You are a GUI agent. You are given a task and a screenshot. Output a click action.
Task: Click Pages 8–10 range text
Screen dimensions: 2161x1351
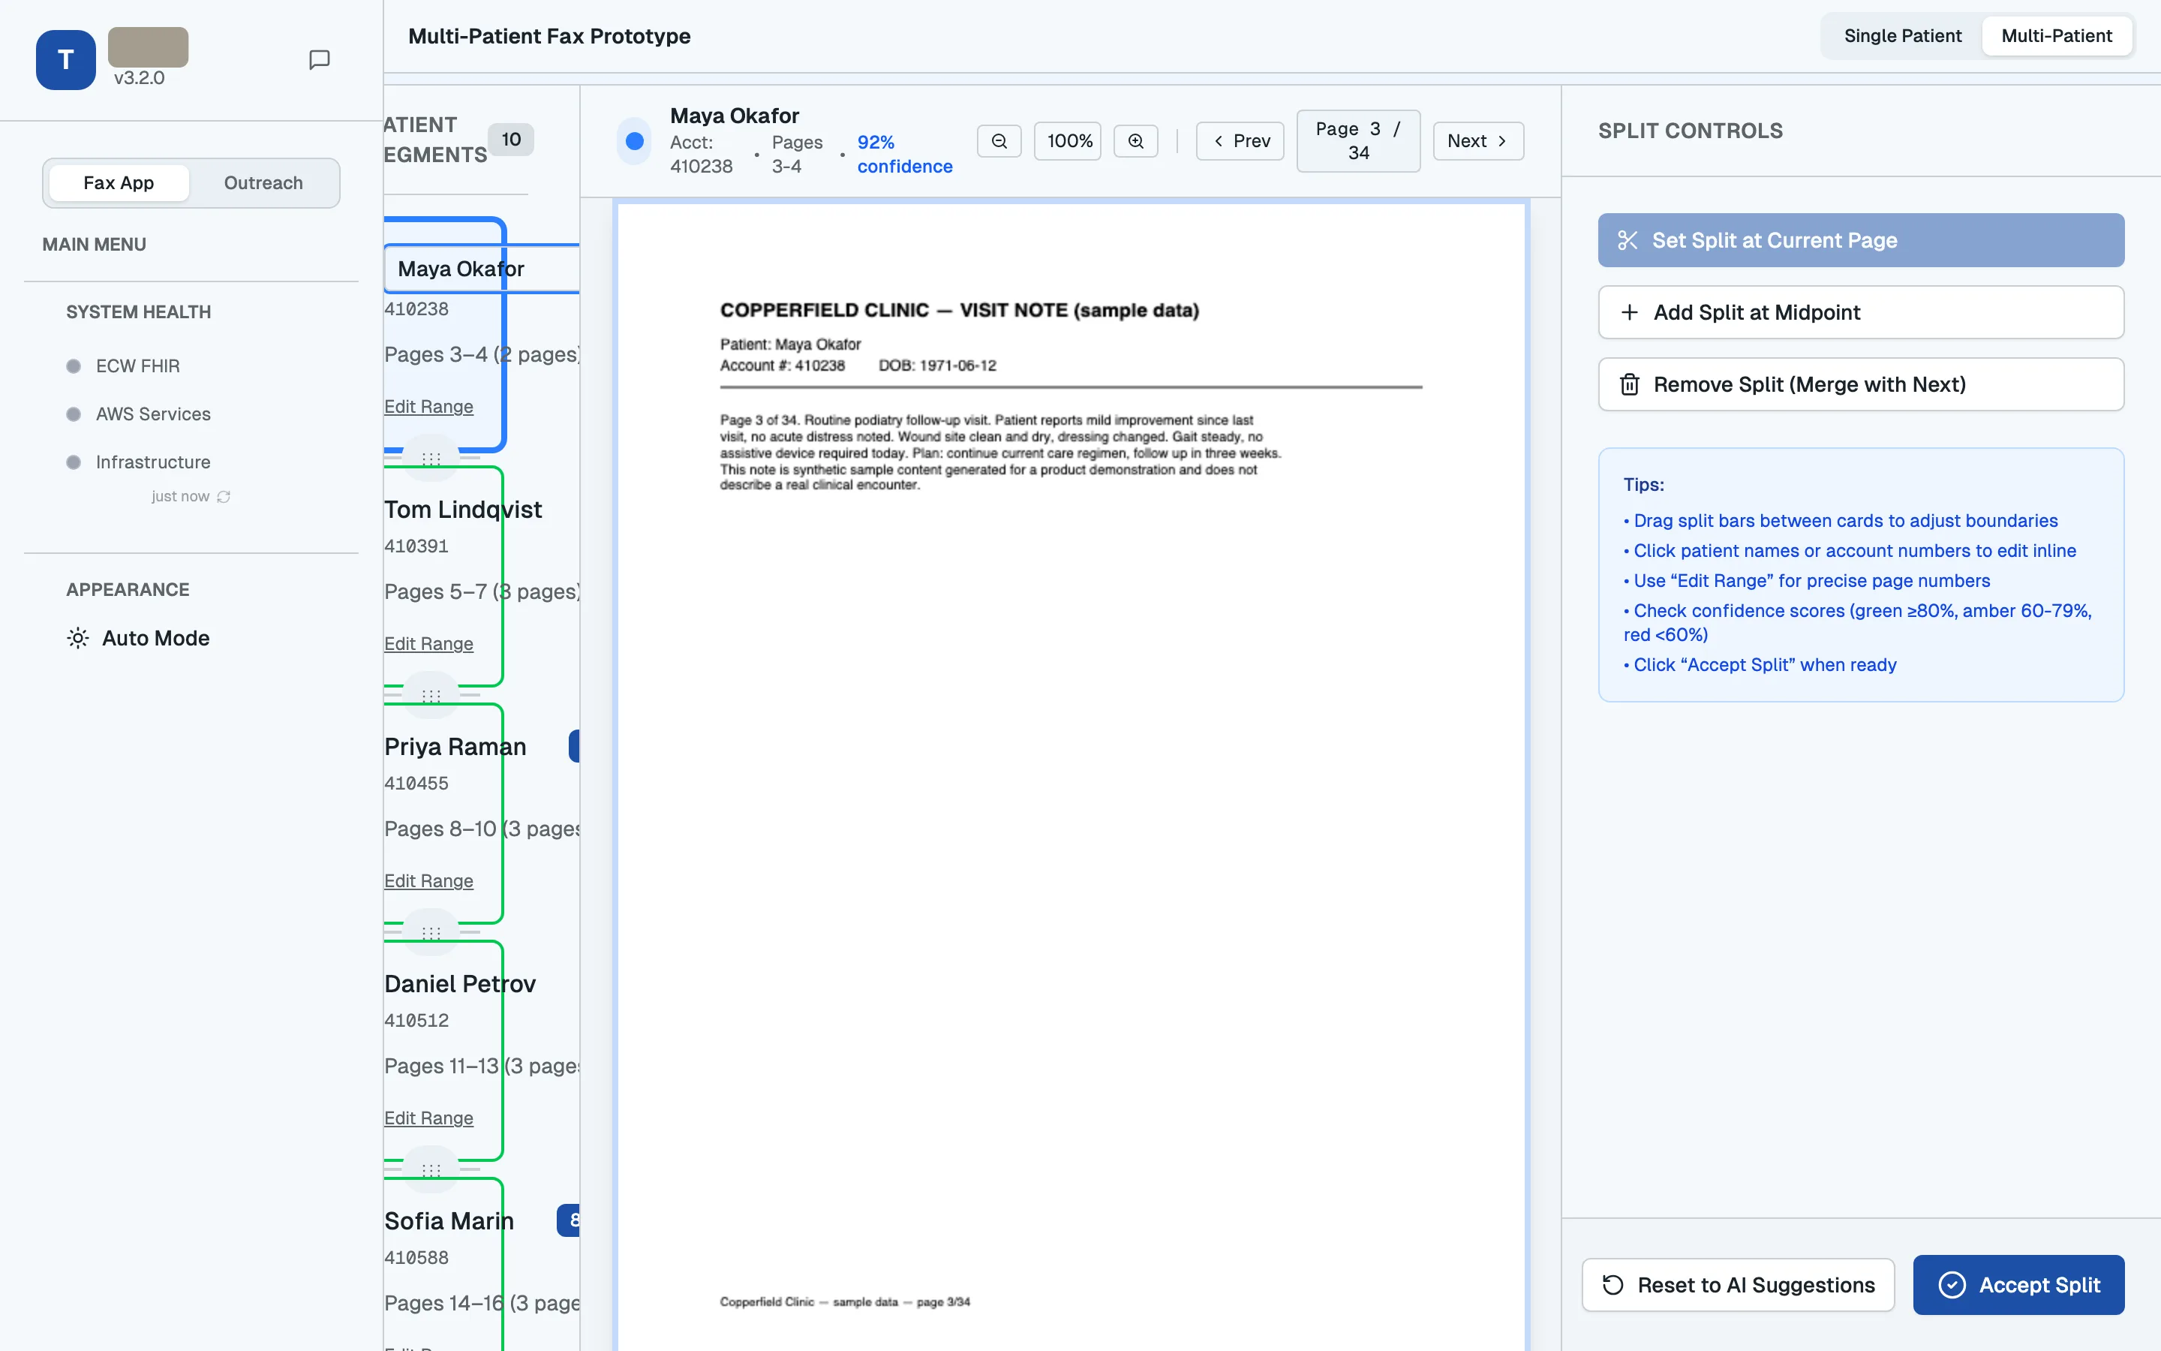(x=482, y=829)
